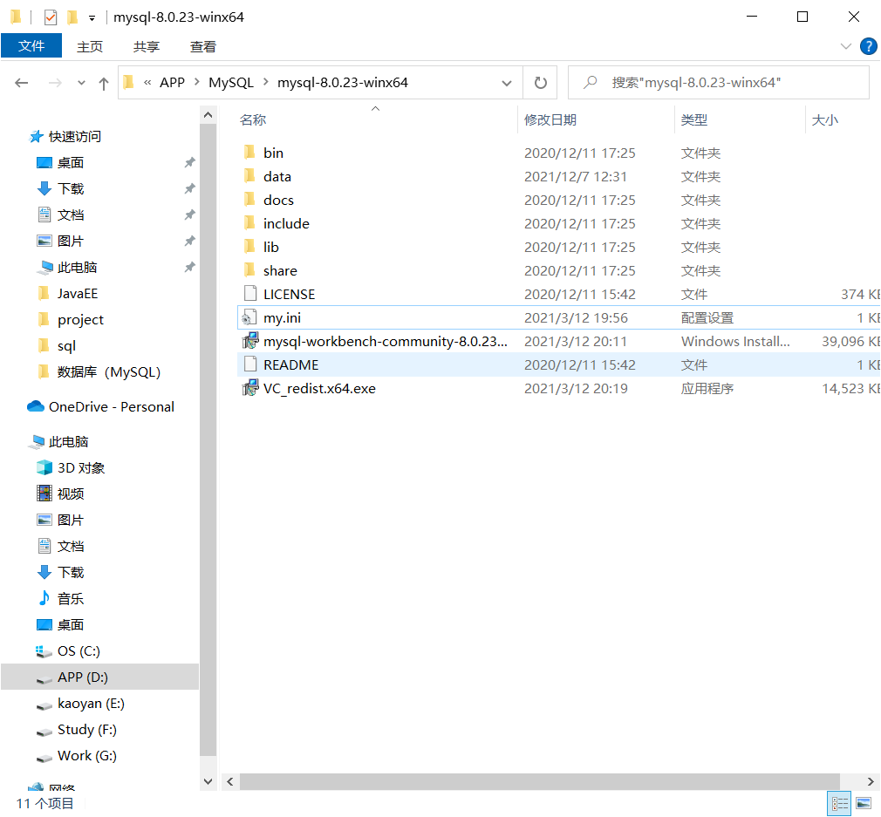Go forward with the right arrow
This screenshot has width=881, height=817.
point(55,83)
